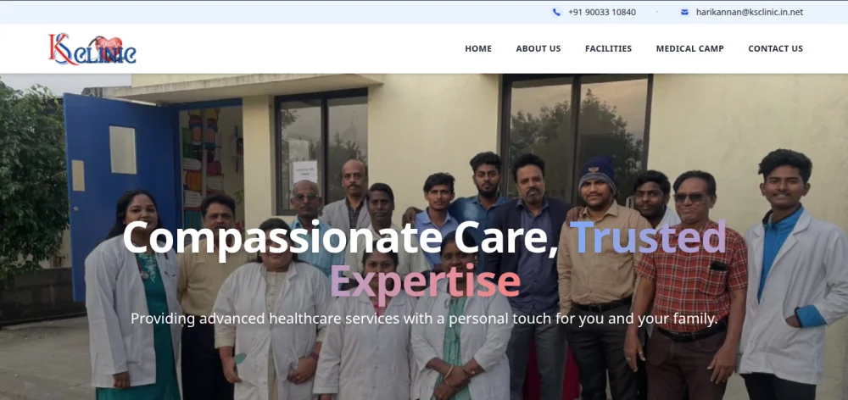
Task: Click the red heart in the clinic logo
Action: [109, 47]
